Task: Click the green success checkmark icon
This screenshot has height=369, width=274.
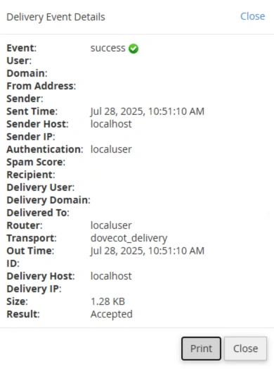Action: (x=133, y=49)
